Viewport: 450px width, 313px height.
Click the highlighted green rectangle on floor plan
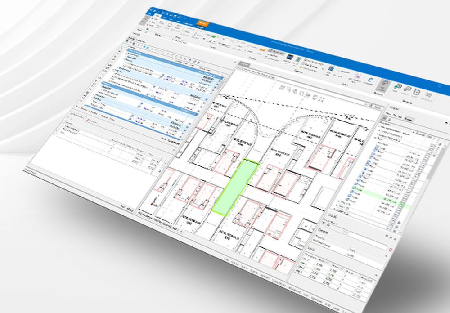(235, 187)
